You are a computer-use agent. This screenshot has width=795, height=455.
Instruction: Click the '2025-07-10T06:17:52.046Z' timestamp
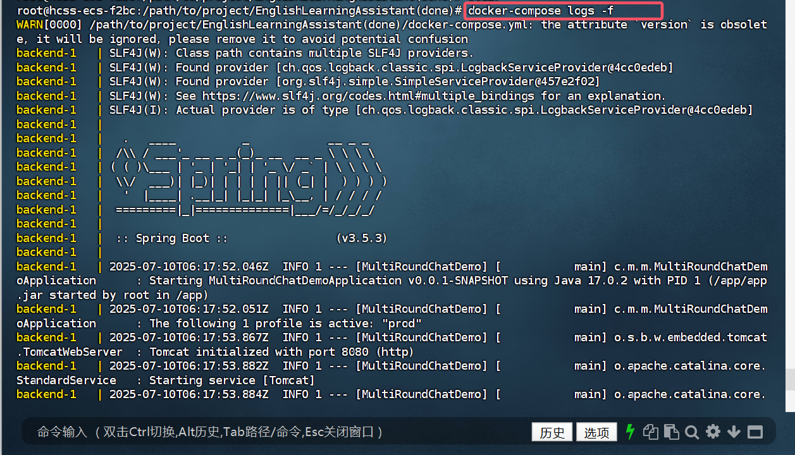coord(189,267)
